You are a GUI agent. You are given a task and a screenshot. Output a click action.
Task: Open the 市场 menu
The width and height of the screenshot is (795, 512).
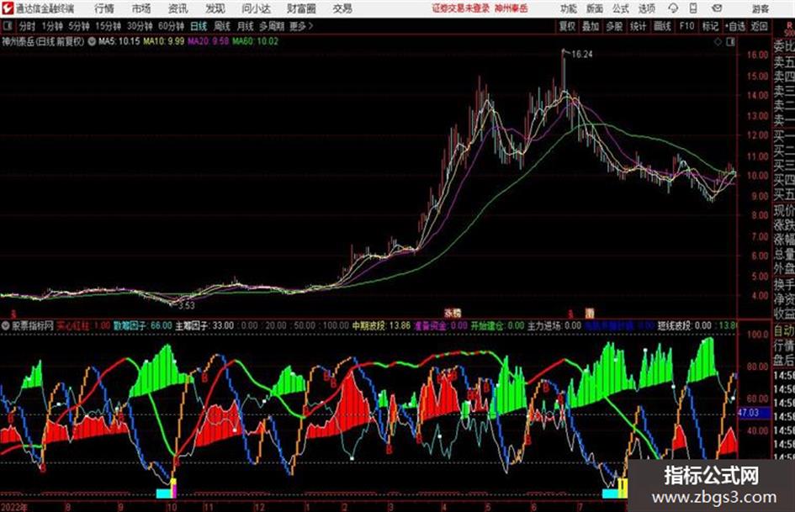(x=141, y=8)
